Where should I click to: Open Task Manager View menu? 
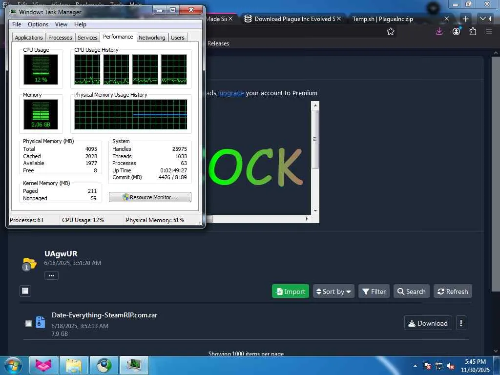(61, 24)
